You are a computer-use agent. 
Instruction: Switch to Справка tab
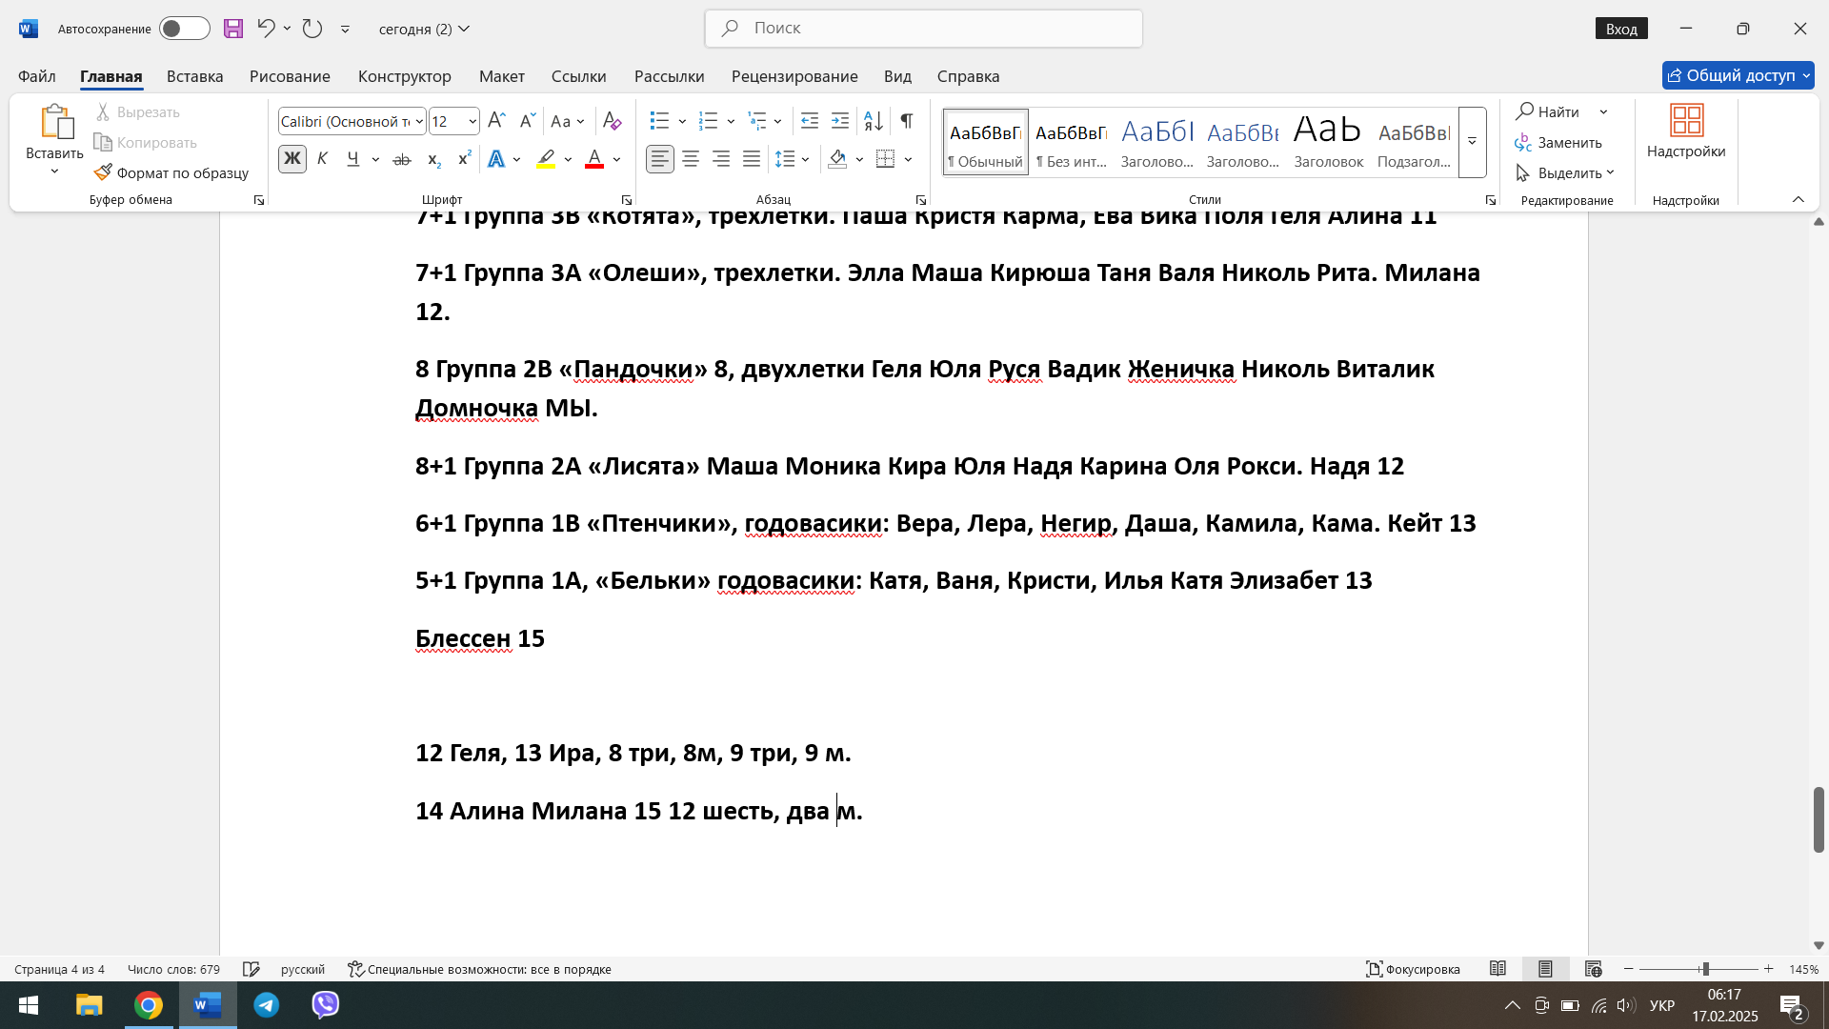point(968,76)
